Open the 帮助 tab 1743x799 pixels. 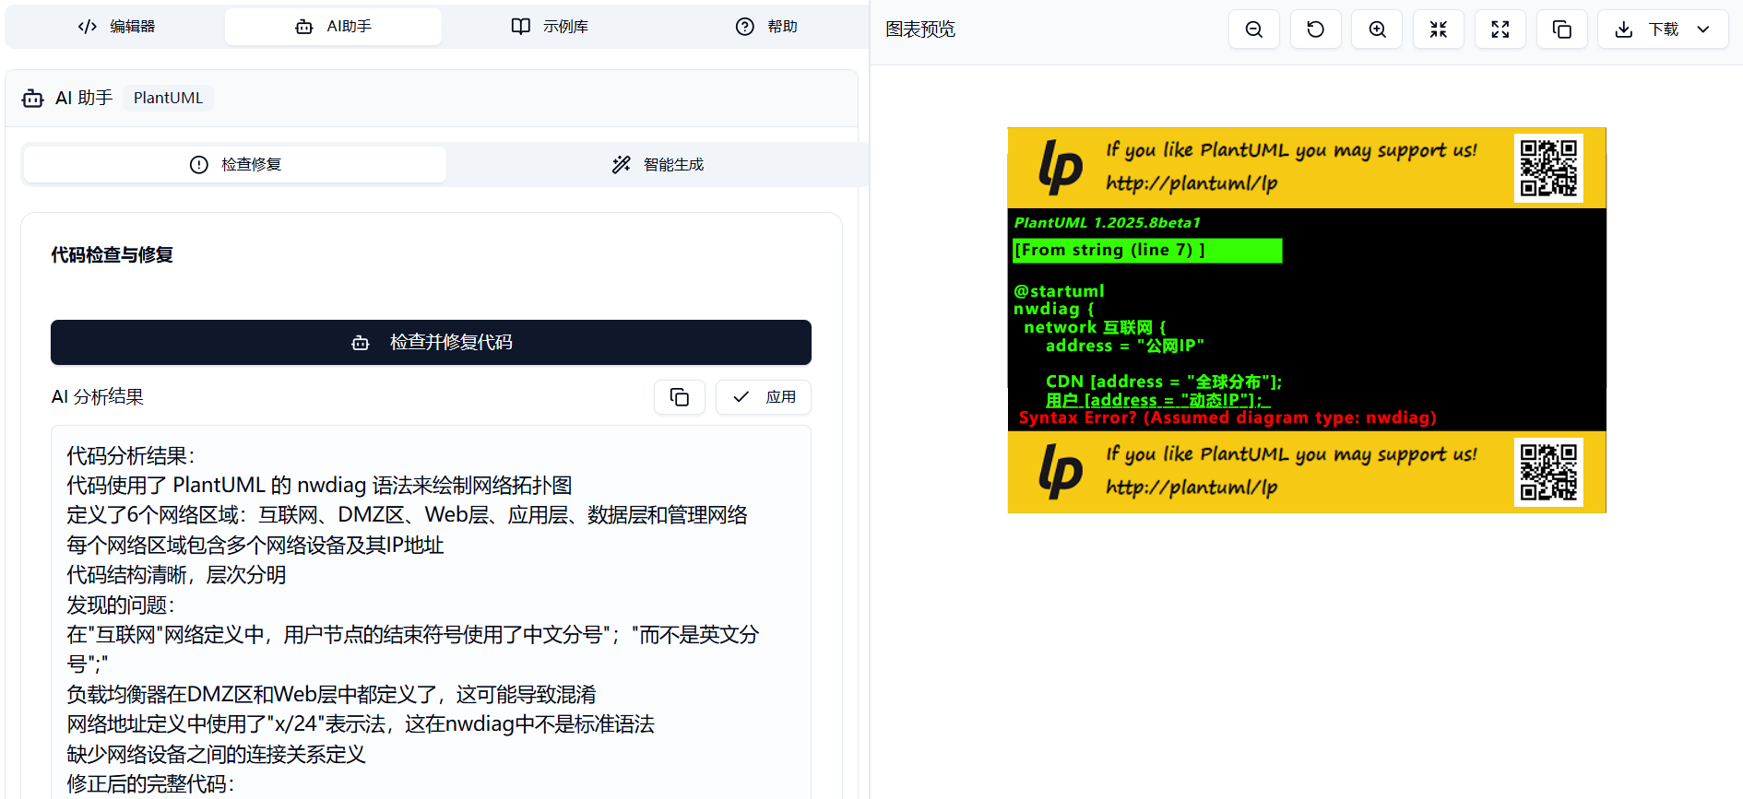tap(766, 27)
